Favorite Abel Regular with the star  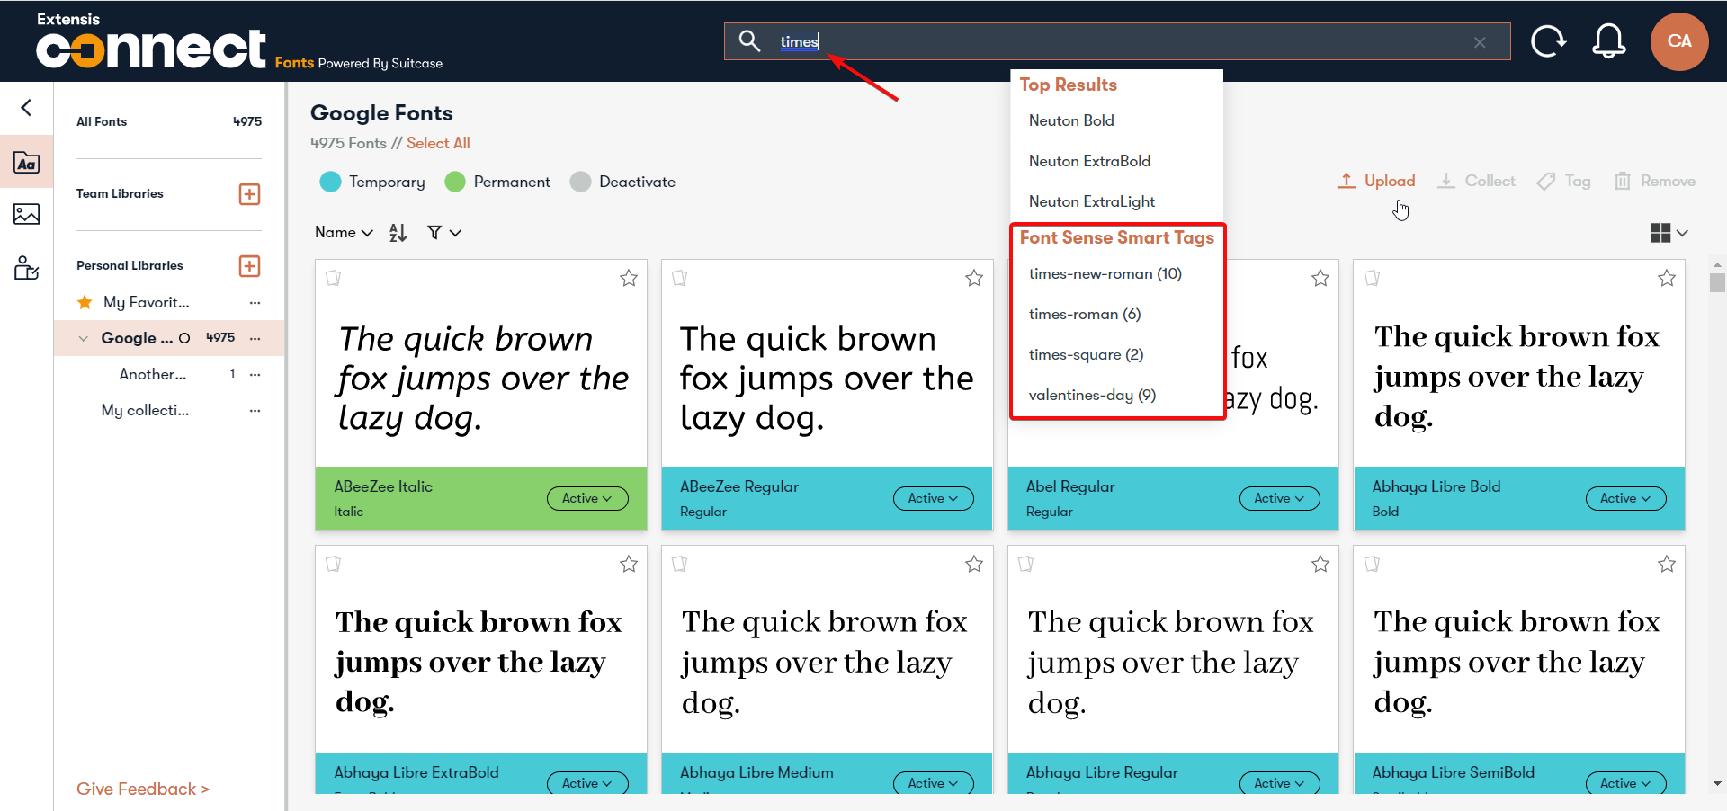click(x=1320, y=278)
